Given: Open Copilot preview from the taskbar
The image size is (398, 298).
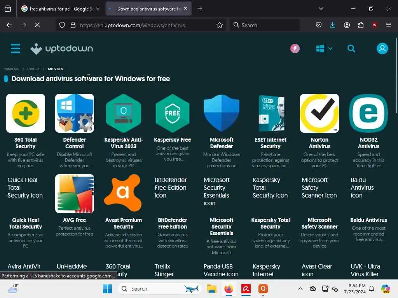Looking at the screenshot, I should (x=386, y=289).
